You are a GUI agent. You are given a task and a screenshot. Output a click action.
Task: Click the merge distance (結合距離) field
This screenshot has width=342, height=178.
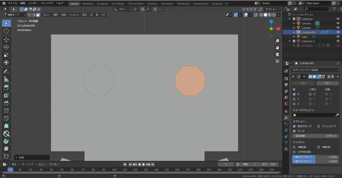click(315, 136)
